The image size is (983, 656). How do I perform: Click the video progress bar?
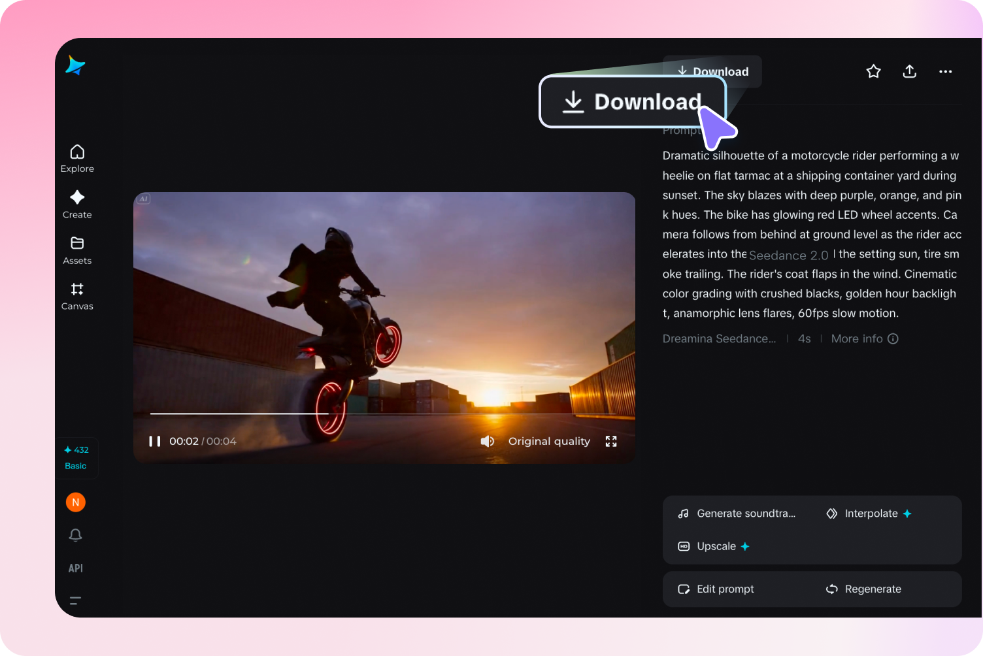[384, 414]
